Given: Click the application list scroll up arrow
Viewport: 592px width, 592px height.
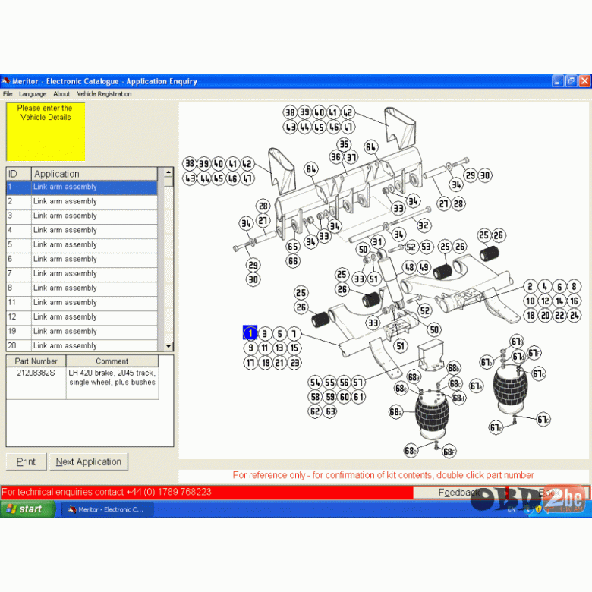Looking at the screenshot, I should 168,172.
